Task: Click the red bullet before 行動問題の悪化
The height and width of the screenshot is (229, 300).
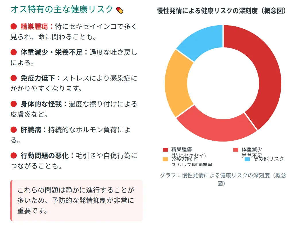Action: click(13, 156)
